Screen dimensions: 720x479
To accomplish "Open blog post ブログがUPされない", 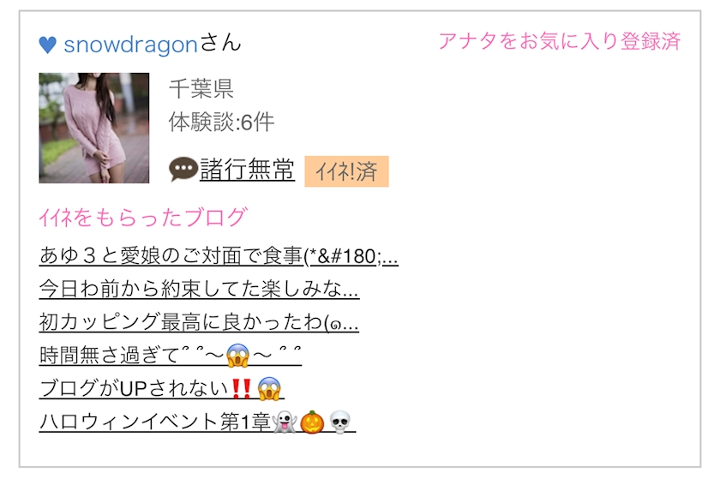I will coord(162,388).
